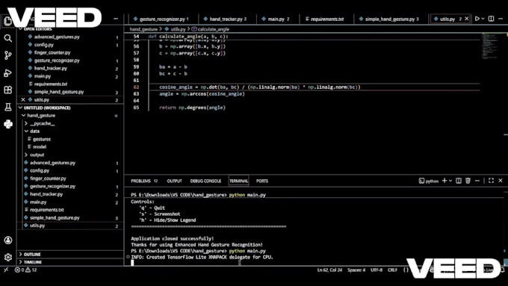
Task: Close the utils.py editor tab
Action: tap(466, 19)
